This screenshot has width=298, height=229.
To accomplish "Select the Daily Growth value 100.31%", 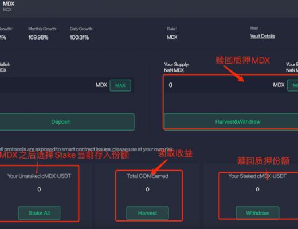I will [x=79, y=37].
